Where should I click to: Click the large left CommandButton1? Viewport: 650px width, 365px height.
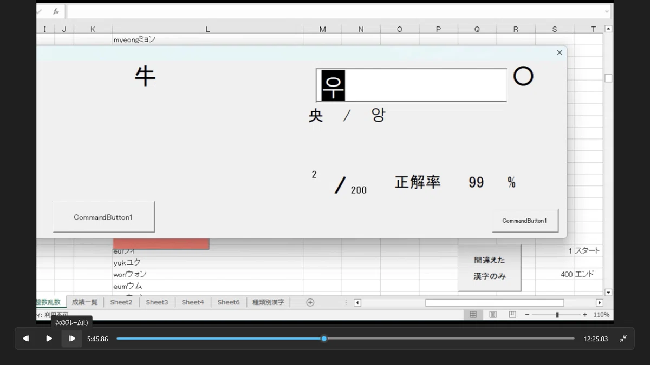(103, 217)
